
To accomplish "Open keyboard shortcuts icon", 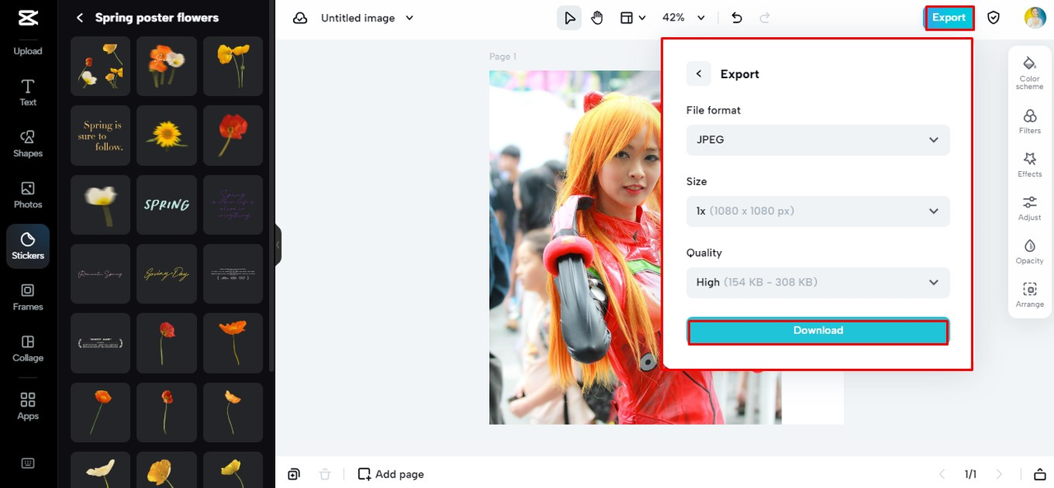I will tap(27, 462).
